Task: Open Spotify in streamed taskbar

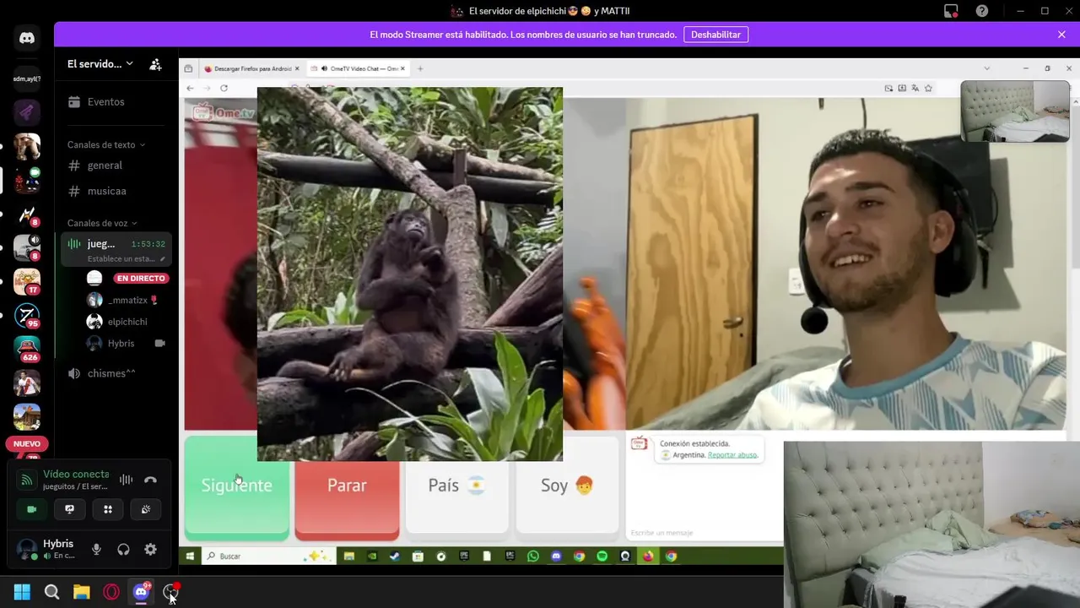Action: coord(602,556)
